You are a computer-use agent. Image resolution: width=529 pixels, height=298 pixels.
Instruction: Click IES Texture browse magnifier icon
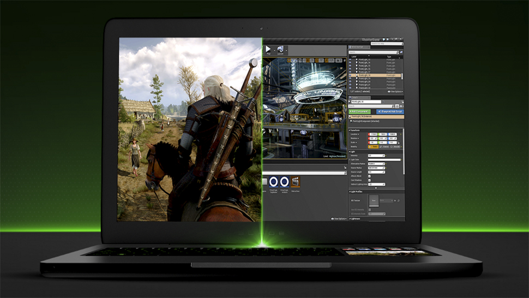399,201
